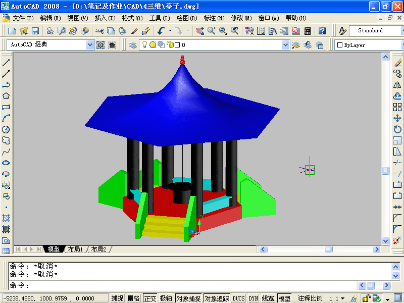Viewport: 404px width, 303px height.
Task: Switch to the 布局1 layout tab
Action: [75, 249]
